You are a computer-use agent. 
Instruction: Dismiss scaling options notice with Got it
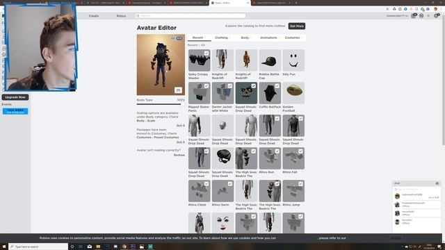(x=181, y=125)
